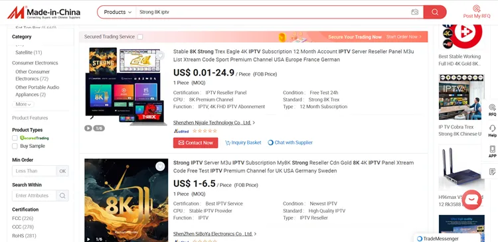Click the Enter Attributes search field
Viewport: 498px width, 242px height.
pyautogui.click(x=35, y=196)
